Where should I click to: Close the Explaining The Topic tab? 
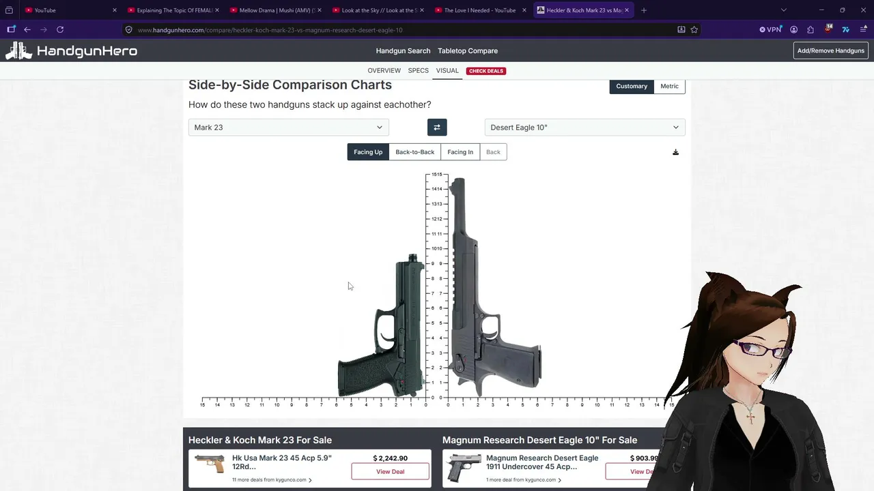point(217,10)
